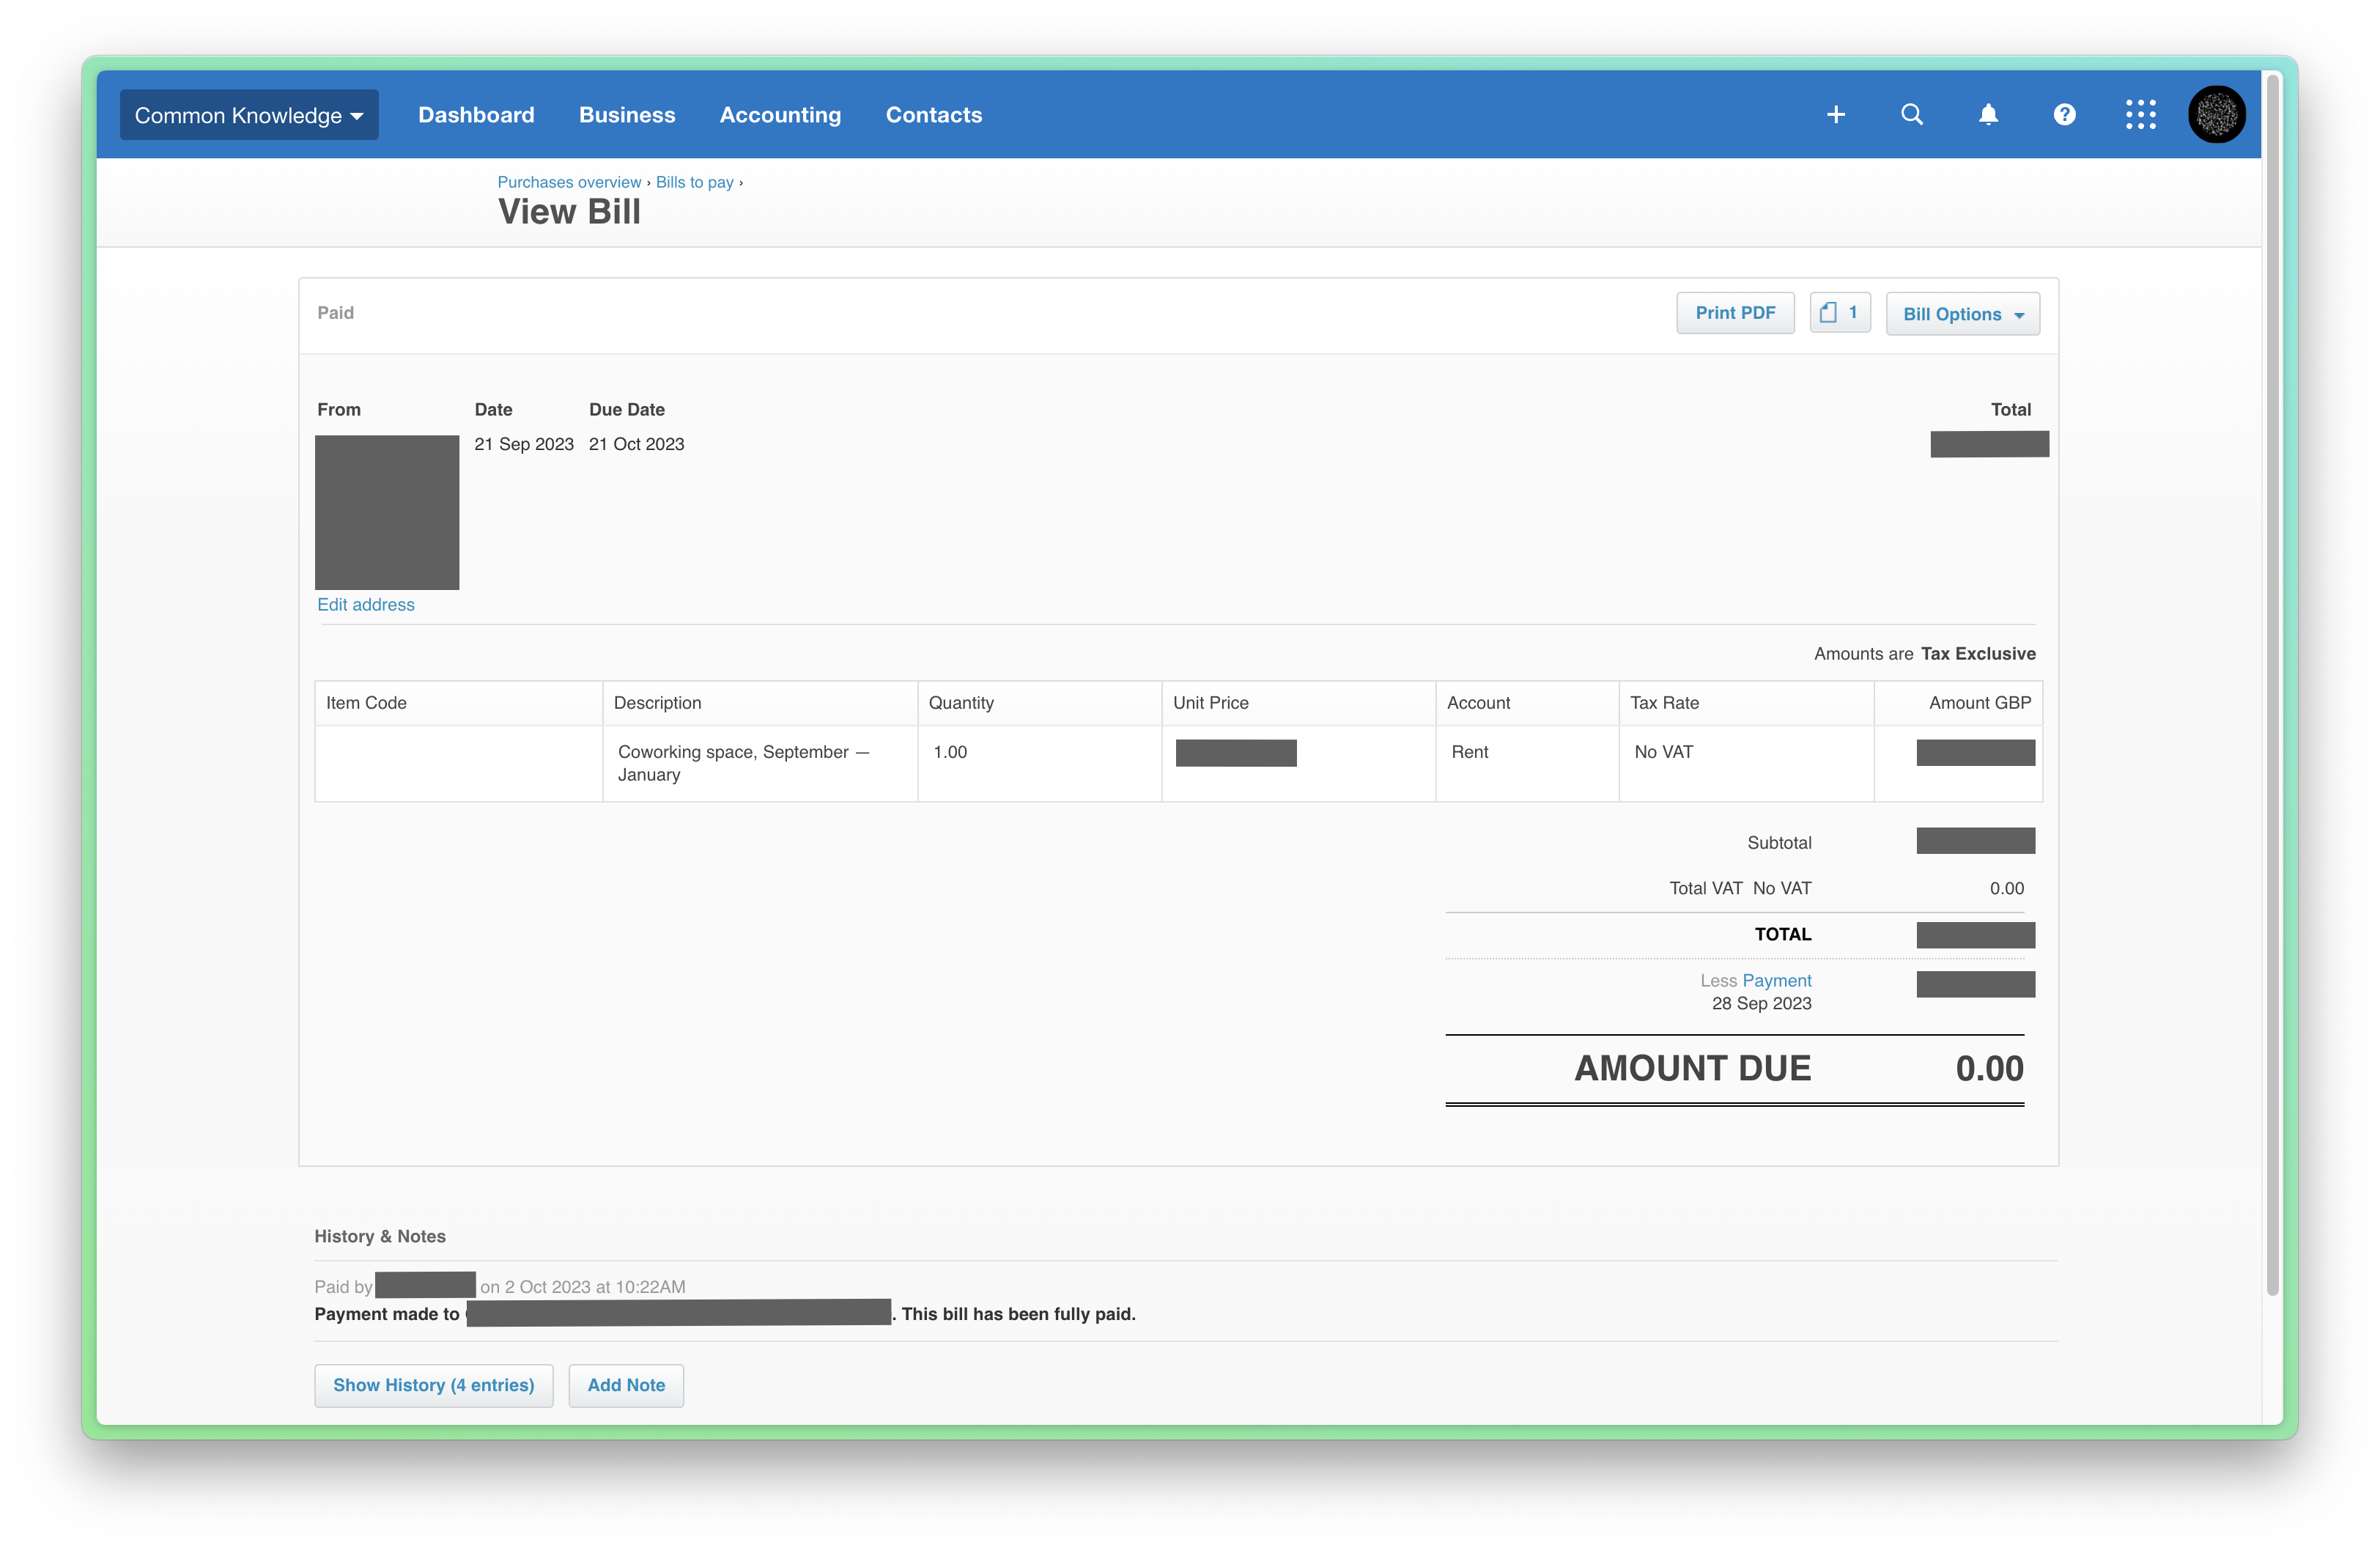This screenshot has width=2380, height=1548.
Task: View notifications via the bell icon
Action: click(1988, 114)
